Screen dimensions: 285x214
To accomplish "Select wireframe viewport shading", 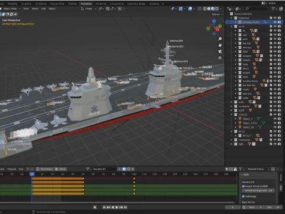I will point(205,8).
